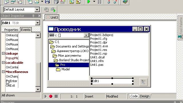Pin the Object Inspector panel
183x103 pixels.
point(33,16)
